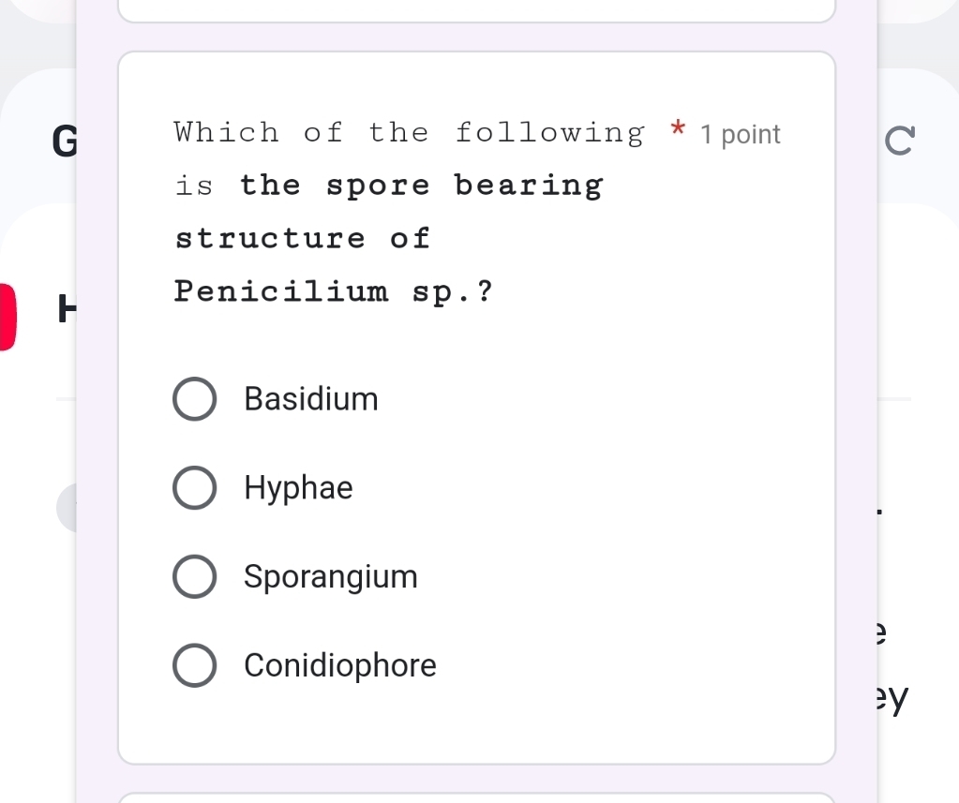The width and height of the screenshot is (959, 803).
Task: Pick the Conidiophore radio button
Action: [194, 666]
